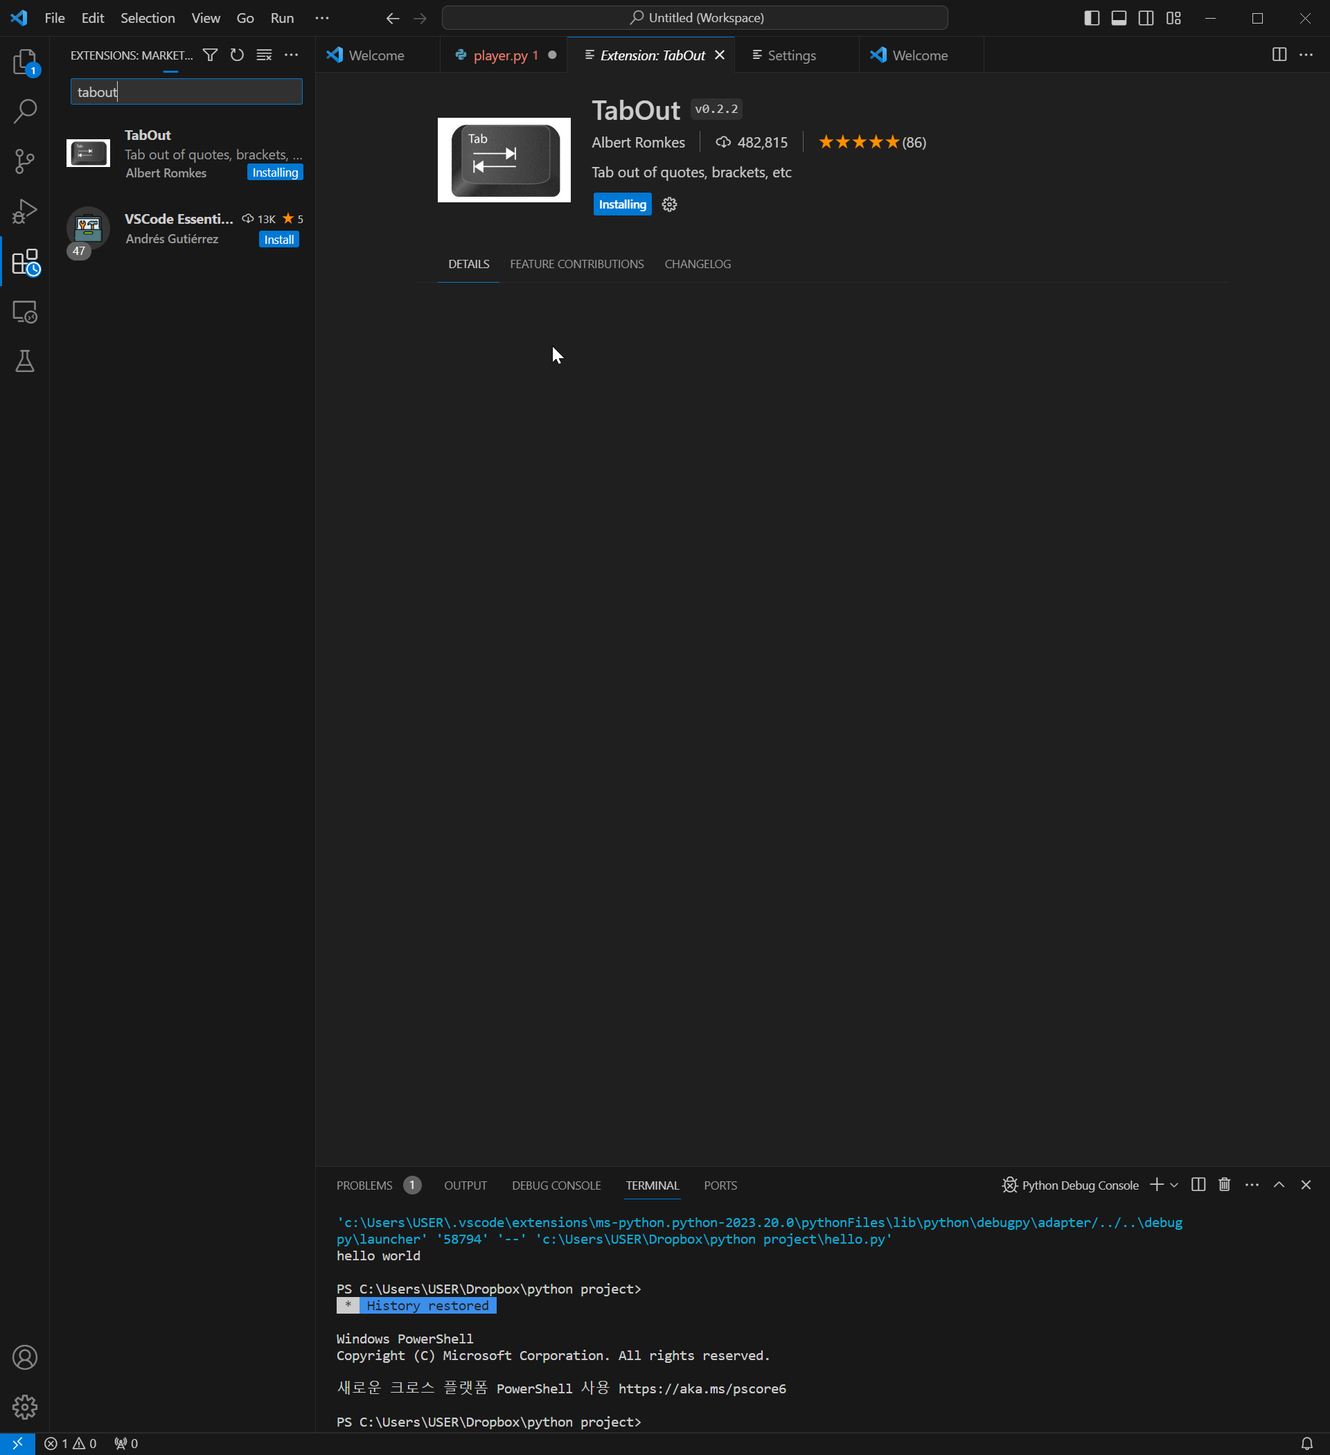Expand hidden menu items ellipsis
Screen dimensions: 1330x1455
tap(322, 18)
